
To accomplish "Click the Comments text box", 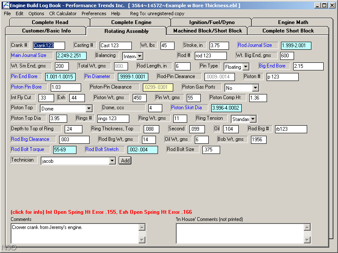I will (75, 234).
